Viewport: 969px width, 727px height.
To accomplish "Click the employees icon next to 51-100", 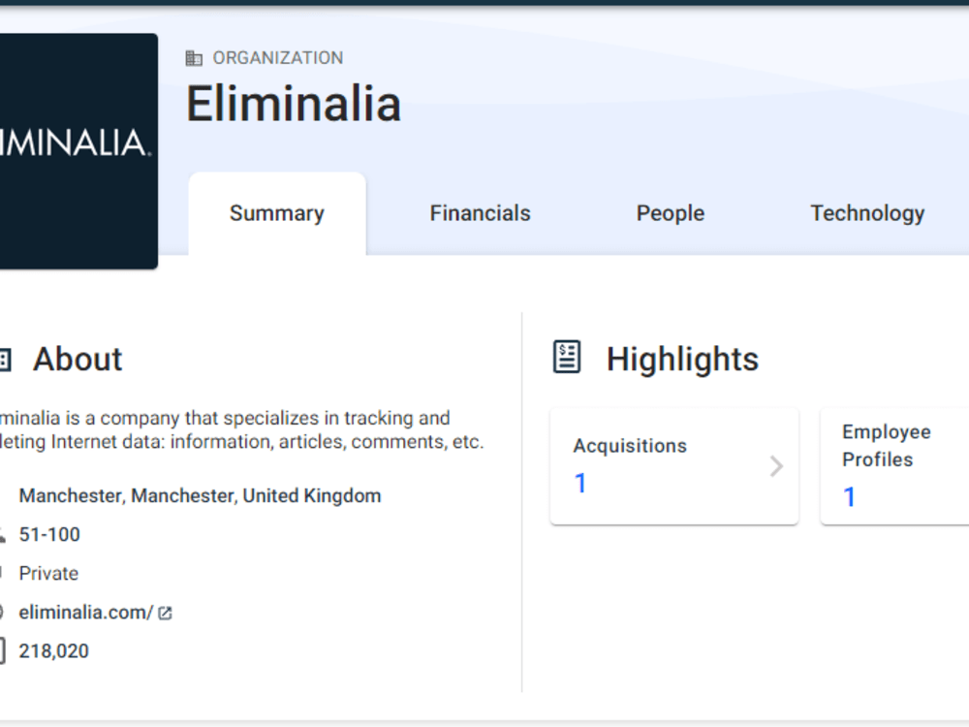I will (x=2, y=534).
